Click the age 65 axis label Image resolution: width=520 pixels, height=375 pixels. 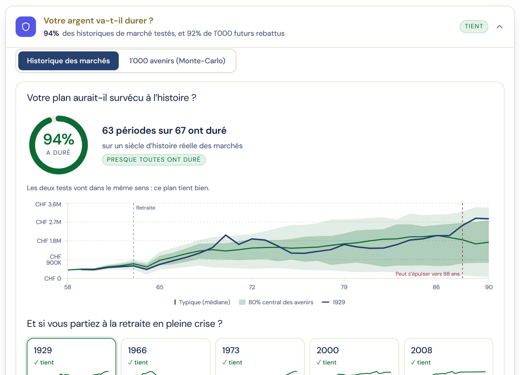[160, 287]
